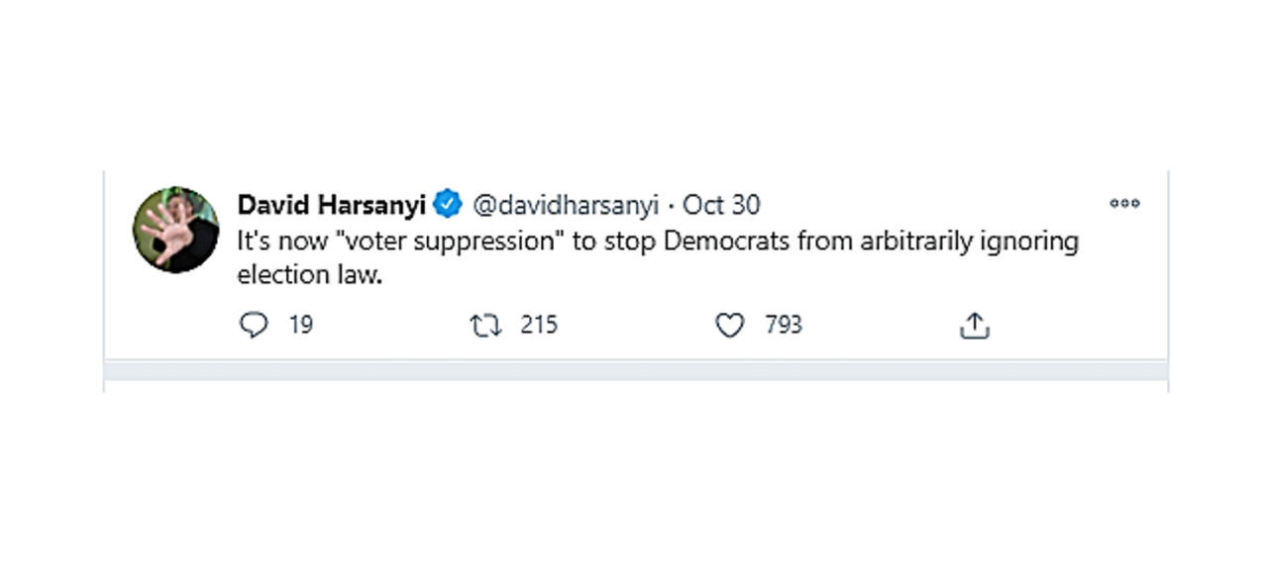Click the words "election law."
The width and height of the screenshot is (1268, 581).
pyautogui.click(x=309, y=275)
